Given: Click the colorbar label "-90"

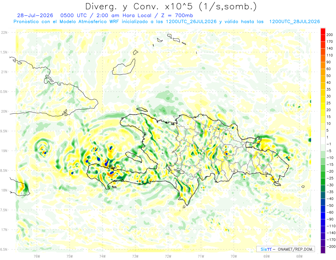Looking at the screenshot, I should coord(330,219).
